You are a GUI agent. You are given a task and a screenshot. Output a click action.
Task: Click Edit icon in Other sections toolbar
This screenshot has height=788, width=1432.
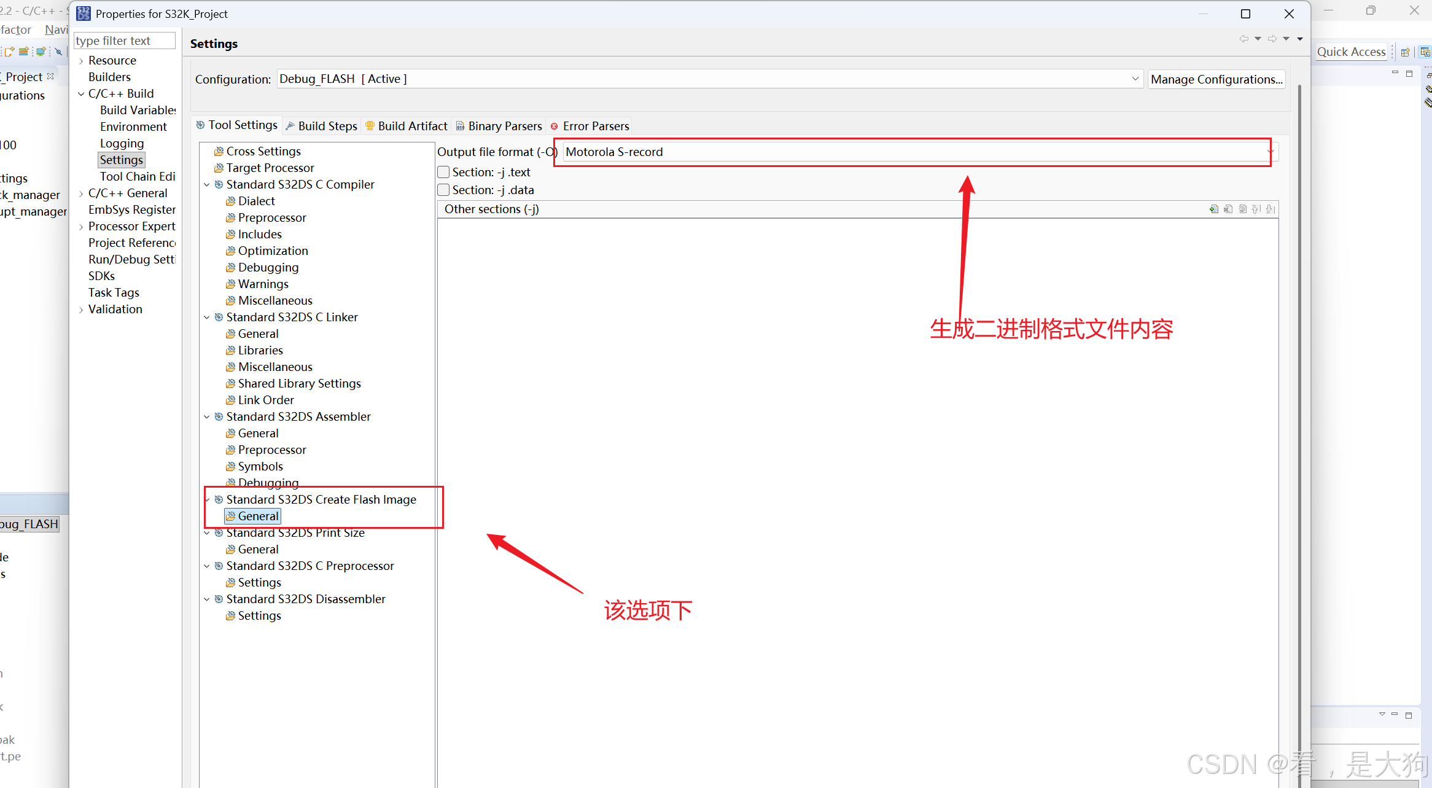pyautogui.click(x=1242, y=209)
